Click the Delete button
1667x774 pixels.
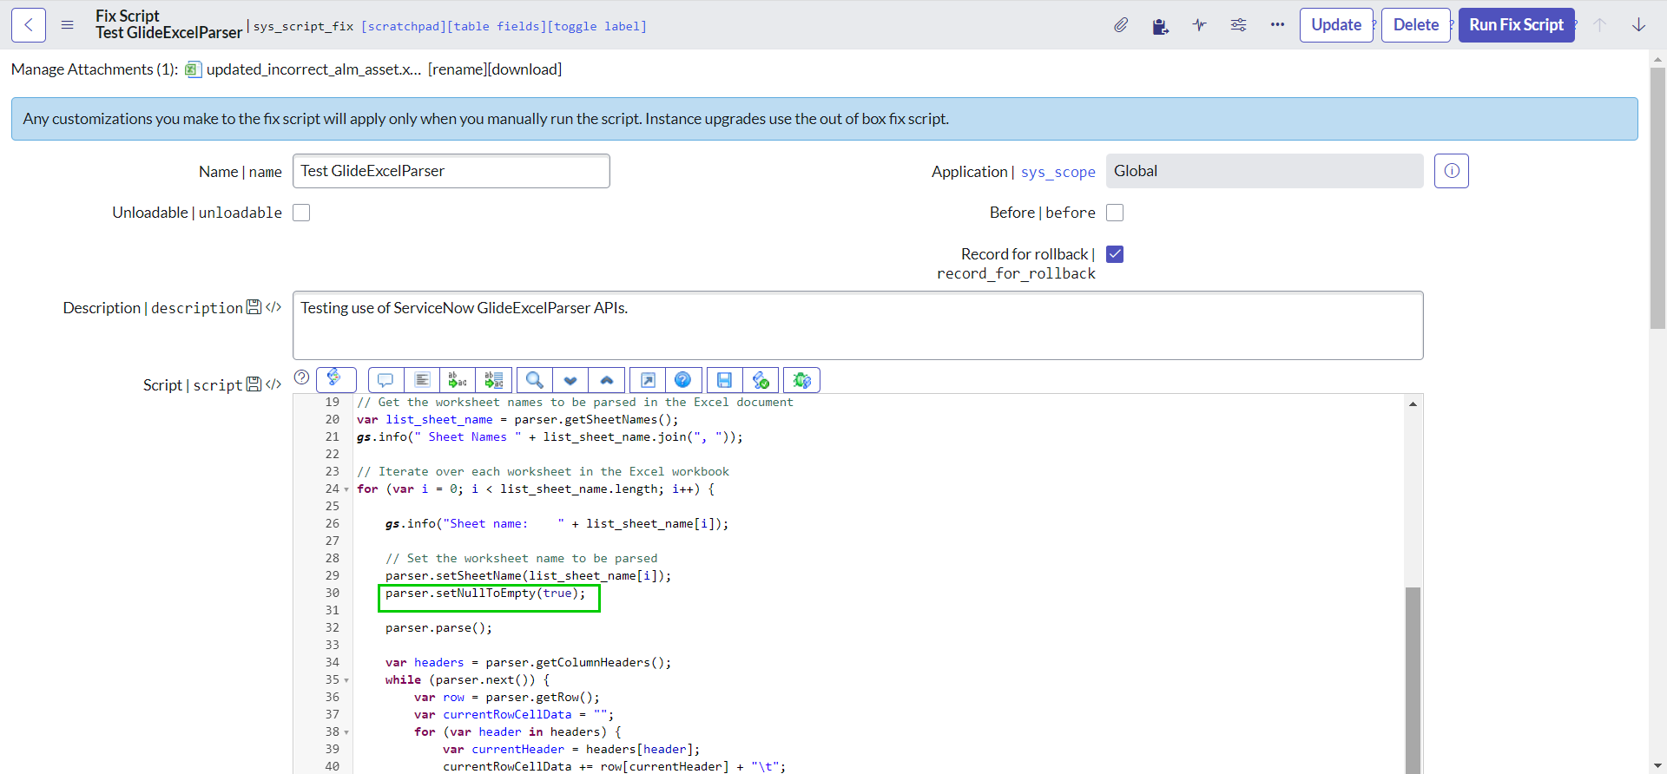1416,25
